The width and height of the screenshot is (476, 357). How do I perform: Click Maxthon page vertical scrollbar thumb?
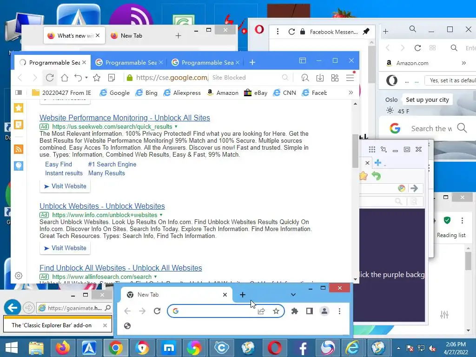tap(355, 151)
